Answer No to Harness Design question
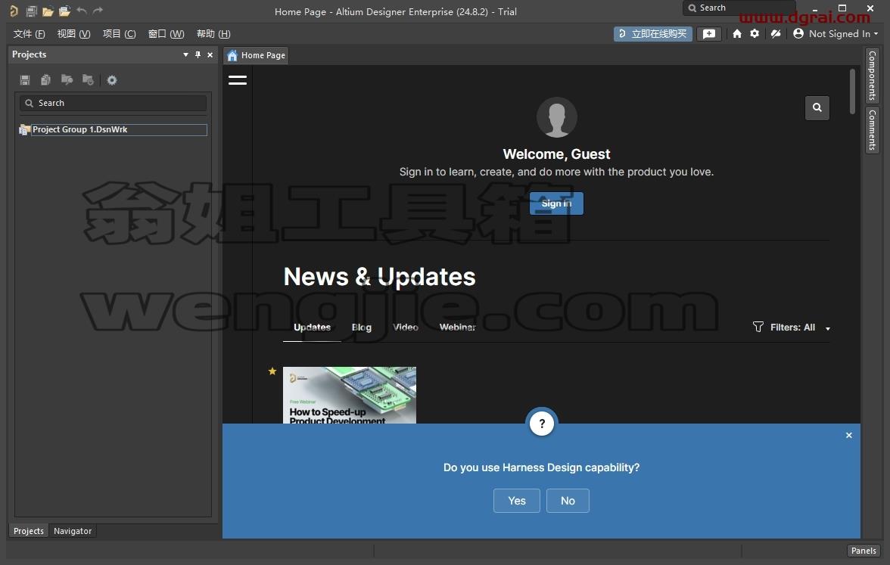Screen dimensions: 890x565 pyautogui.click(x=568, y=501)
